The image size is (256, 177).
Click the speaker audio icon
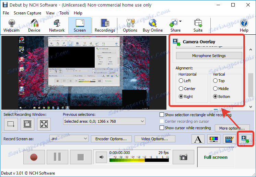point(101,157)
